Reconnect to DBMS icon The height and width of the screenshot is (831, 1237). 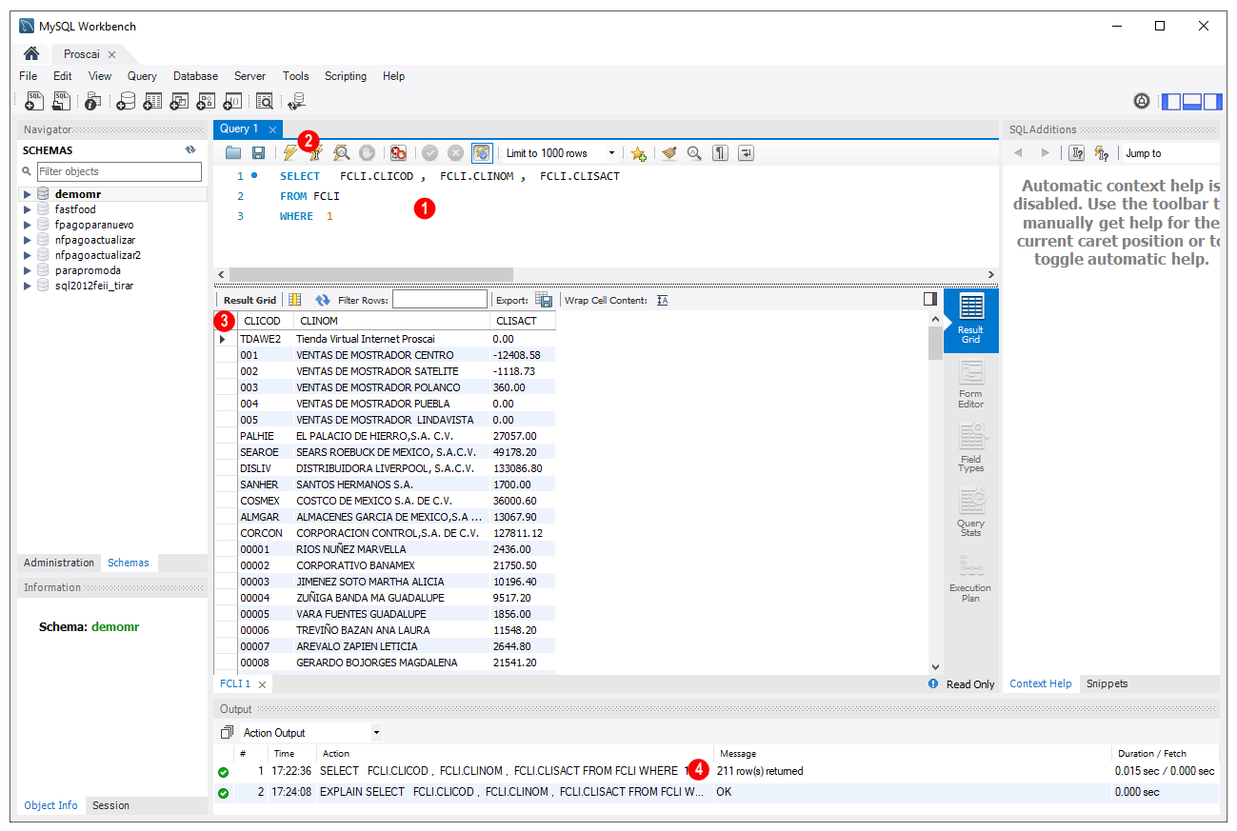coord(296,101)
